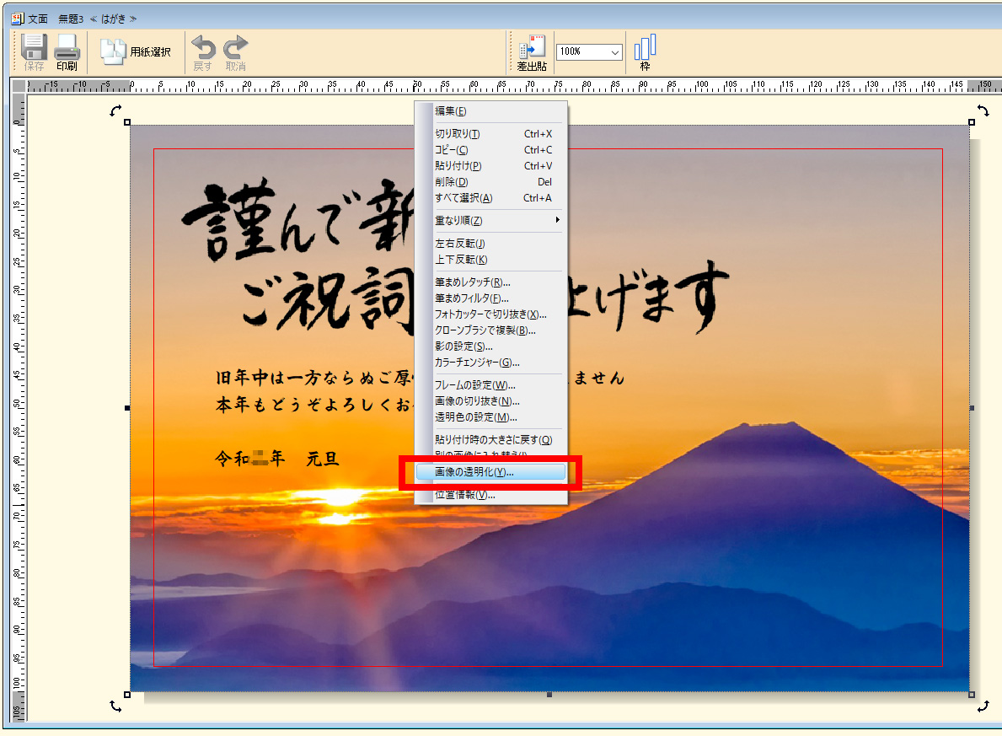Click the 保存 save icon
This screenshot has width=1002, height=736.
pos(34,51)
